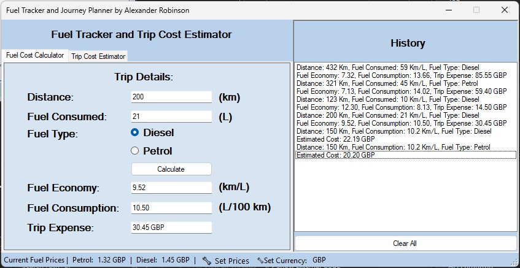The width and height of the screenshot is (520, 268).
Task: Open the Fuel Cost Calculator tab
Action: [x=35, y=55]
